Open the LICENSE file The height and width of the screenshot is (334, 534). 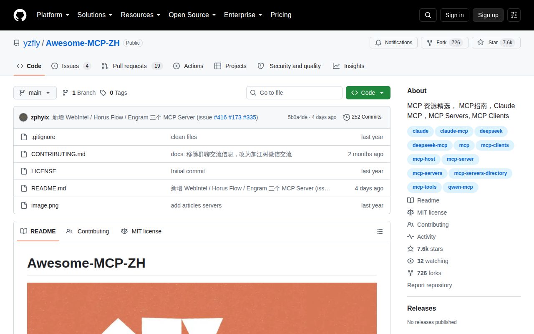44,171
